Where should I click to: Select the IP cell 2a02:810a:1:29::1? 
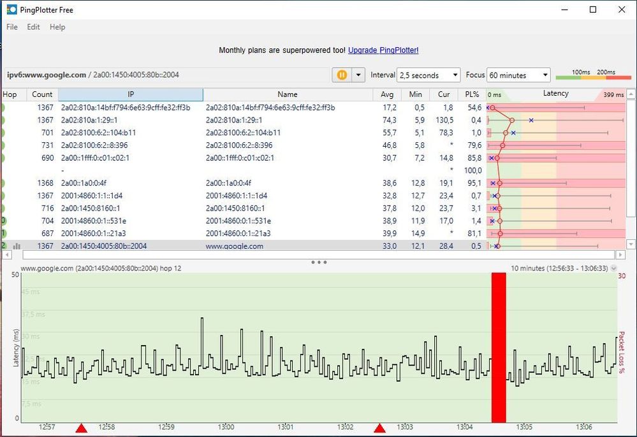89,120
